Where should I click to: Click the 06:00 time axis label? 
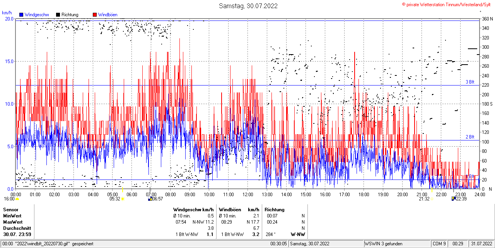tap(131, 194)
